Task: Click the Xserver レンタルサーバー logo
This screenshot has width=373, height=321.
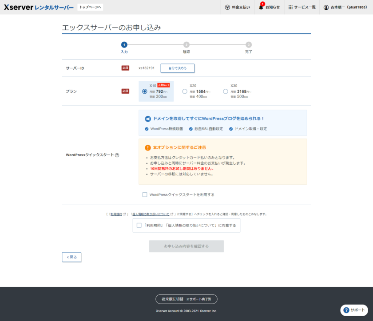Action: point(39,7)
